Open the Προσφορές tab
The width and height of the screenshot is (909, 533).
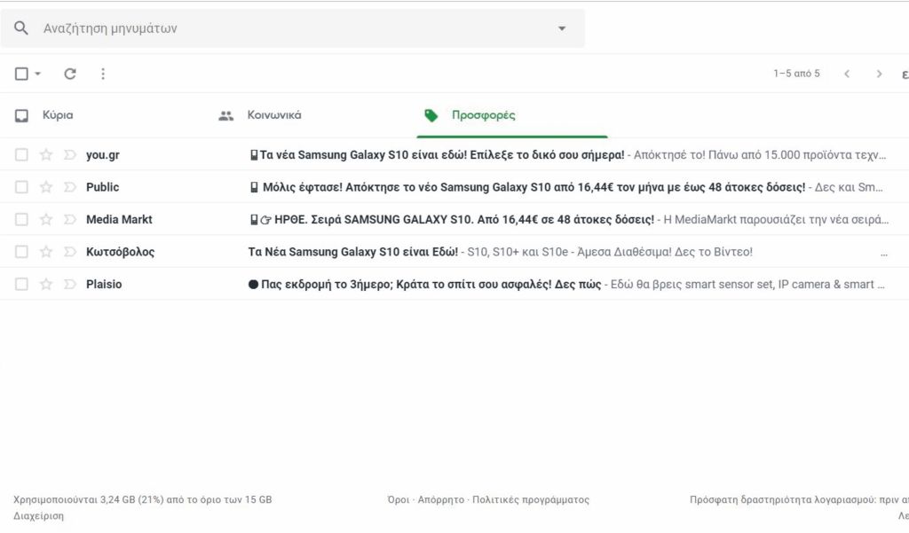[484, 114]
